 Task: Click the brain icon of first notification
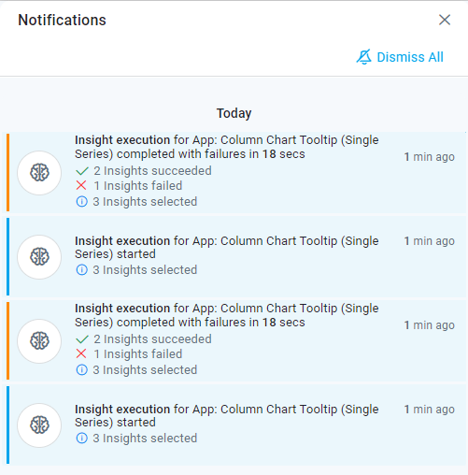pyautogui.click(x=39, y=173)
